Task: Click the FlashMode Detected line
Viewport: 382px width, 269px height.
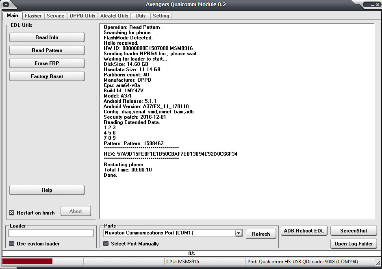Action: (x=128, y=38)
